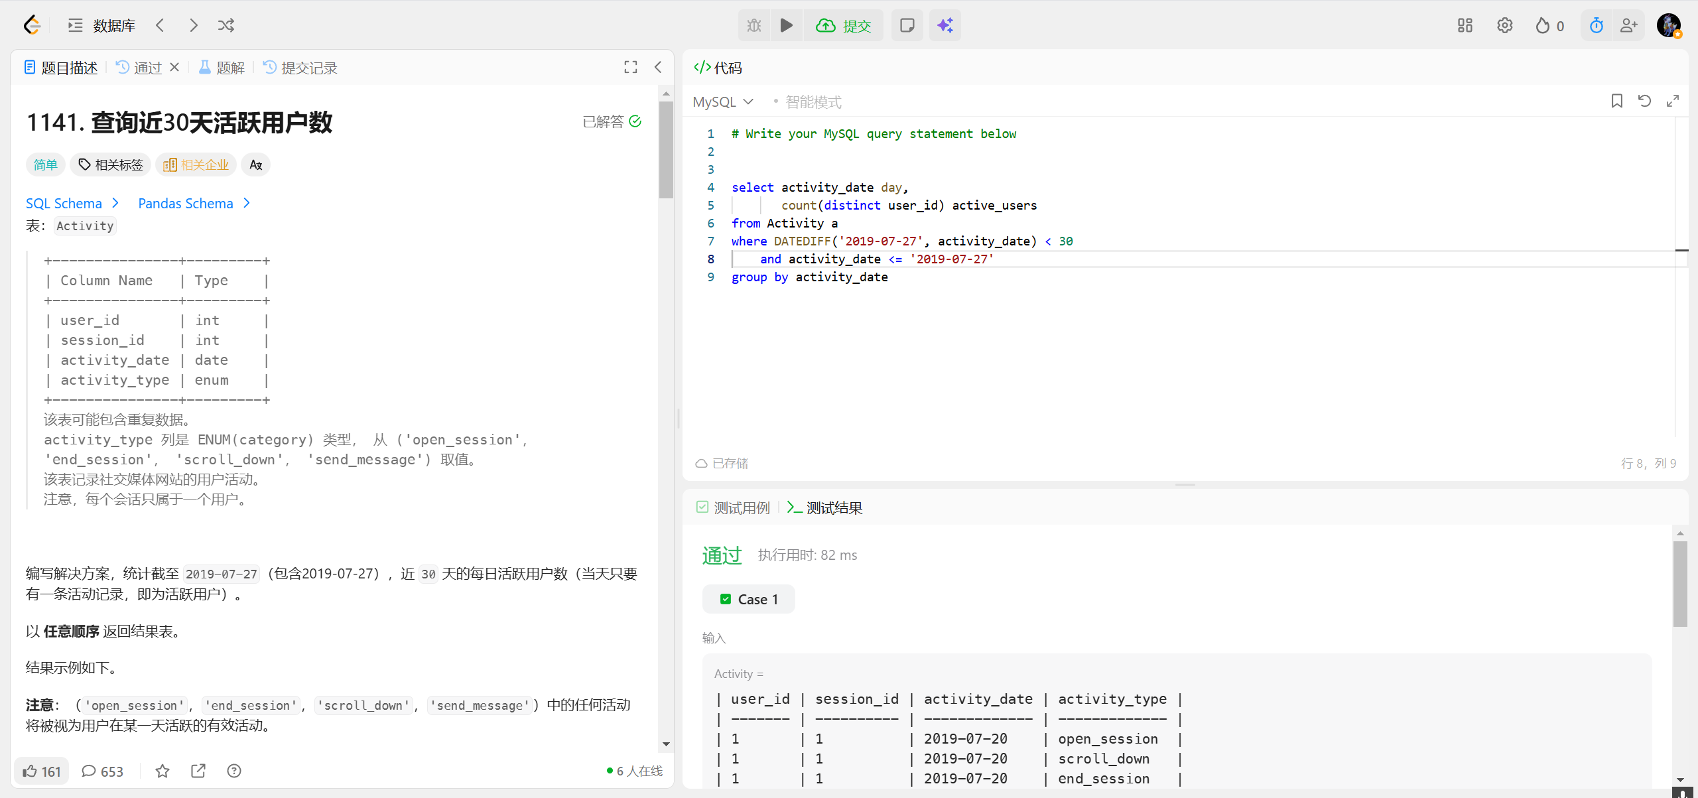The height and width of the screenshot is (798, 1698).
Task: Bookmark the code with bookmark icon
Action: (1616, 101)
